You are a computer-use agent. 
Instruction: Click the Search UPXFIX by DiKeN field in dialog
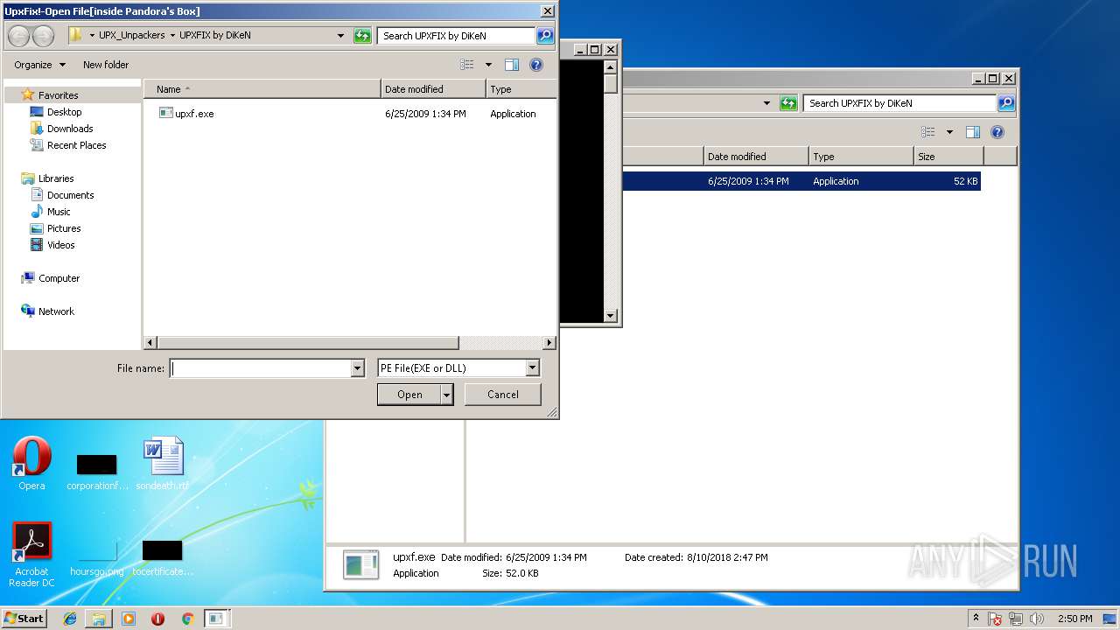(x=457, y=36)
